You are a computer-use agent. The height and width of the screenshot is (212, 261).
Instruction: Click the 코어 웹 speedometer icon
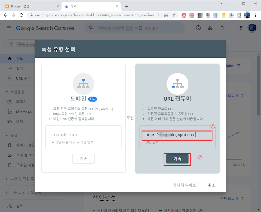(x=10, y=155)
